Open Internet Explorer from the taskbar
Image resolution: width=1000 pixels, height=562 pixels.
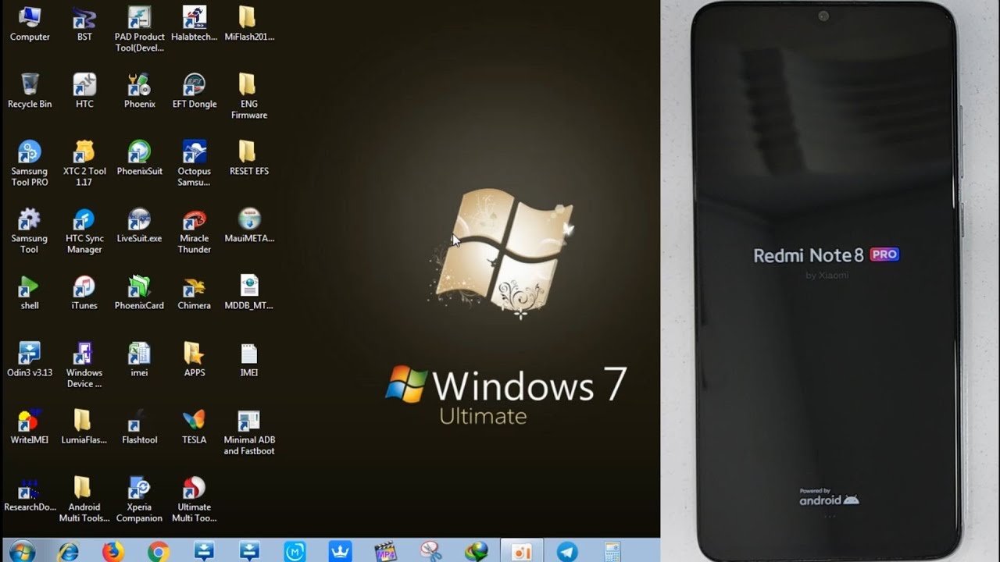tap(69, 551)
